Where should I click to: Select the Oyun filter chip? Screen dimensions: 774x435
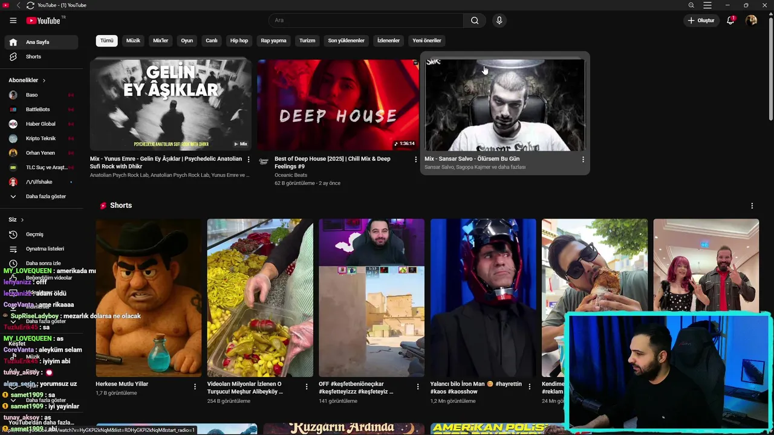[x=187, y=40]
